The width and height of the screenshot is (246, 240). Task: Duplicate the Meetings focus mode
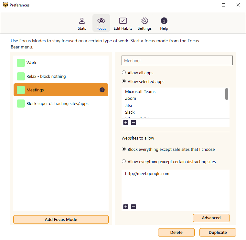point(218,233)
